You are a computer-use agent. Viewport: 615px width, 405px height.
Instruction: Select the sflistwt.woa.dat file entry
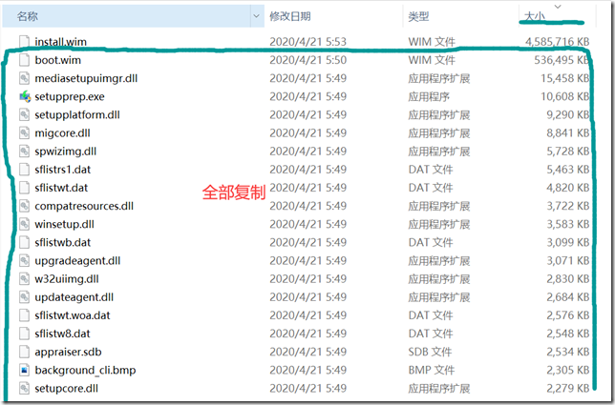73,315
